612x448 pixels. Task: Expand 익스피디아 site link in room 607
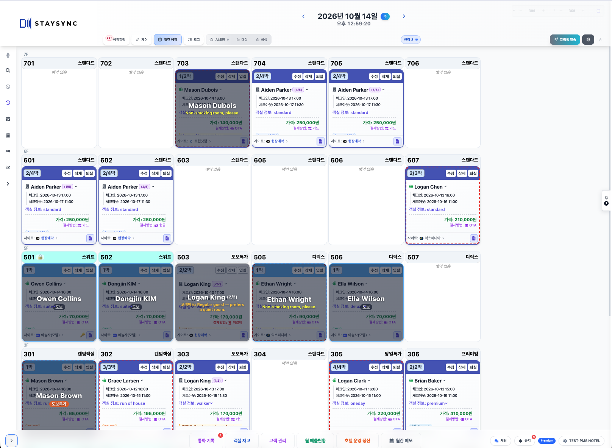tap(432, 238)
